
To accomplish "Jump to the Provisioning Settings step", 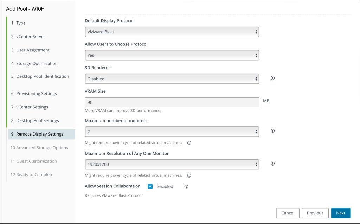I will pos(36,94).
